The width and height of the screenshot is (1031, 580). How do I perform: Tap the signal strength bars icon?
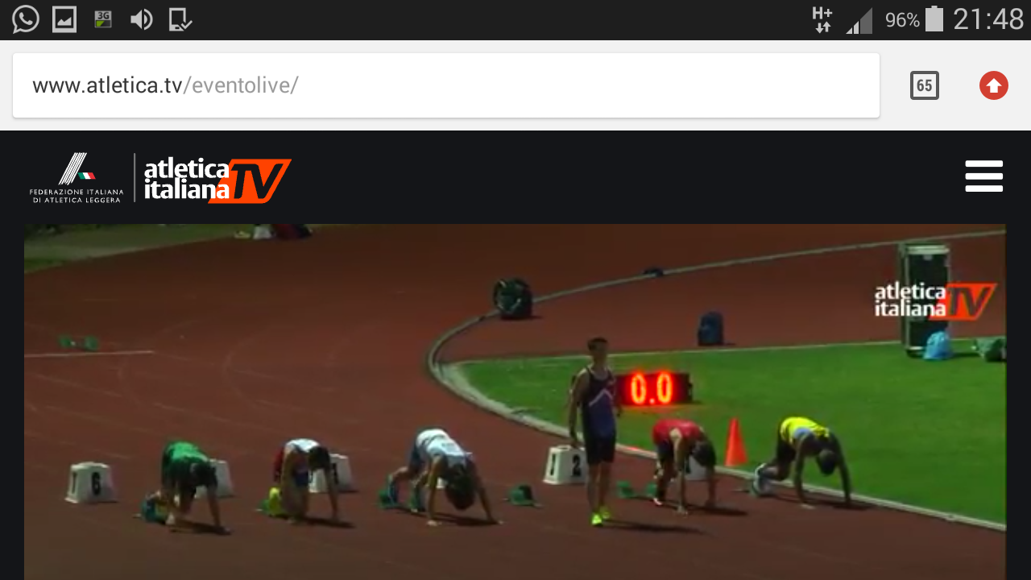[x=859, y=20]
